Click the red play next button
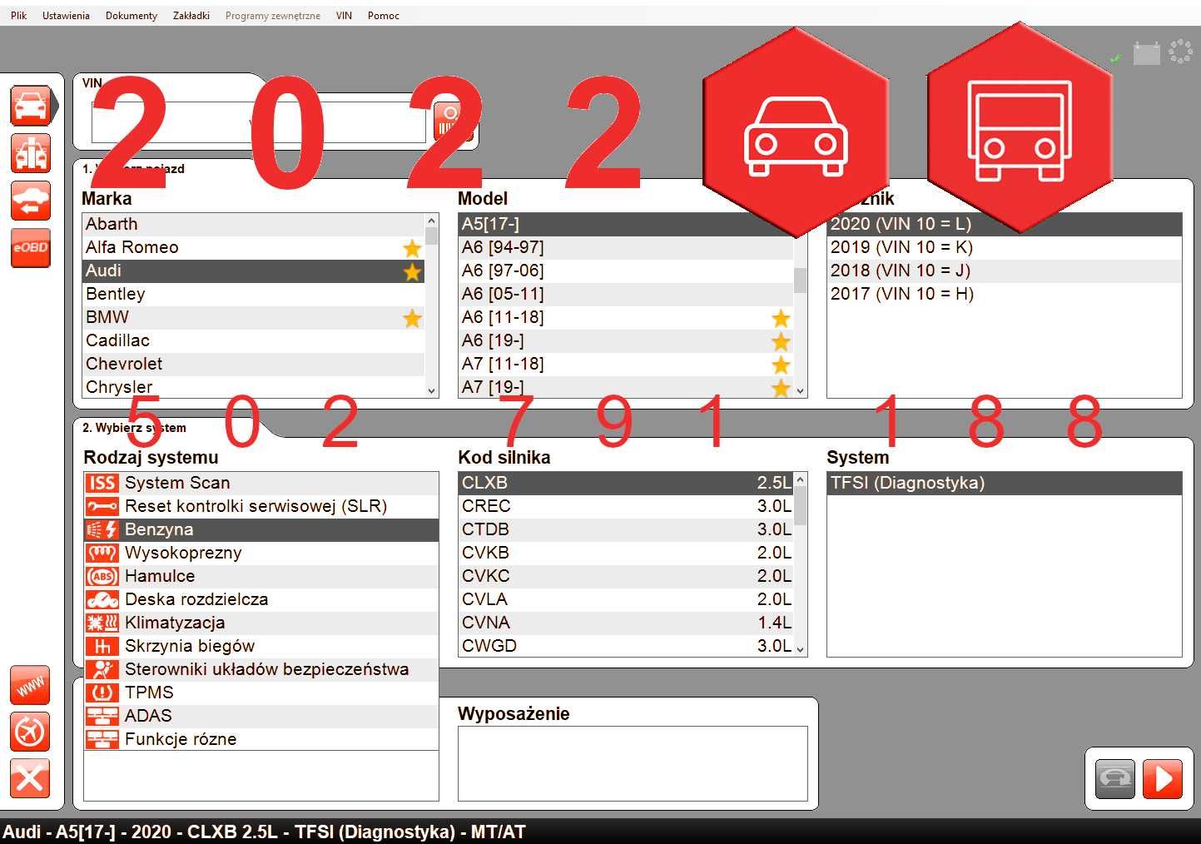Image resolution: width=1201 pixels, height=844 pixels. click(1163, 779)
